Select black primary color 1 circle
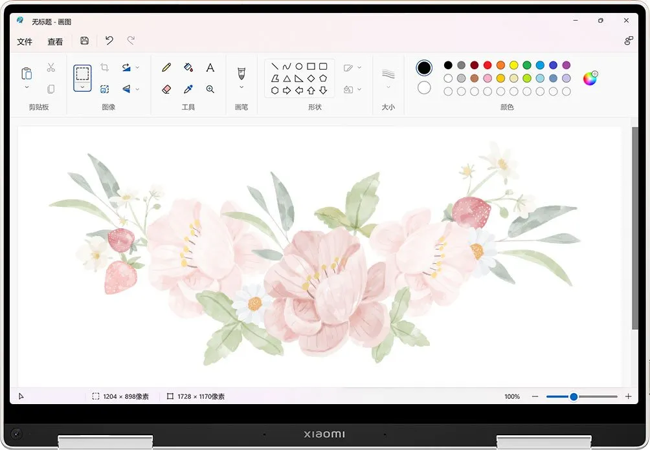650x450 pixels. click(424, 68)
